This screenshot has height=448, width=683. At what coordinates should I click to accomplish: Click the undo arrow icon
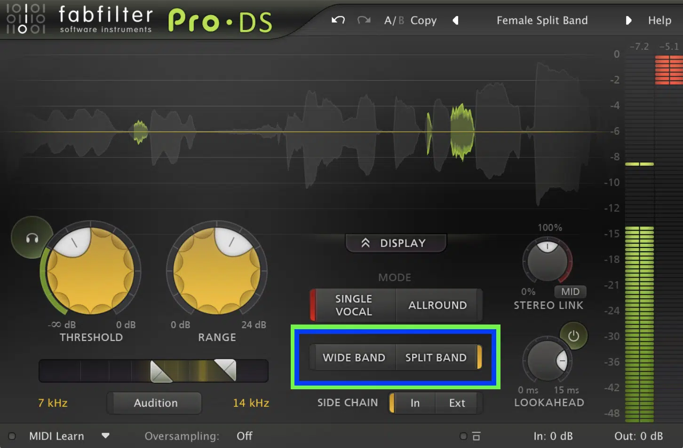click(338, 20)
